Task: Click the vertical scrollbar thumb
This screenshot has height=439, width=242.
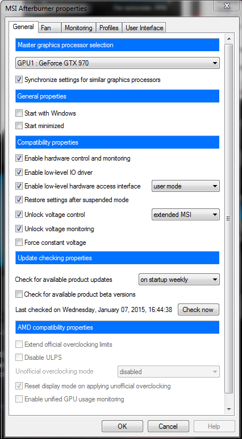Action: pos(229,219)
